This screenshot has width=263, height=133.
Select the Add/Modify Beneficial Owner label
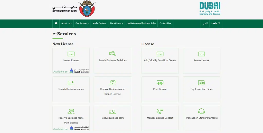click(x=160, y=60)
